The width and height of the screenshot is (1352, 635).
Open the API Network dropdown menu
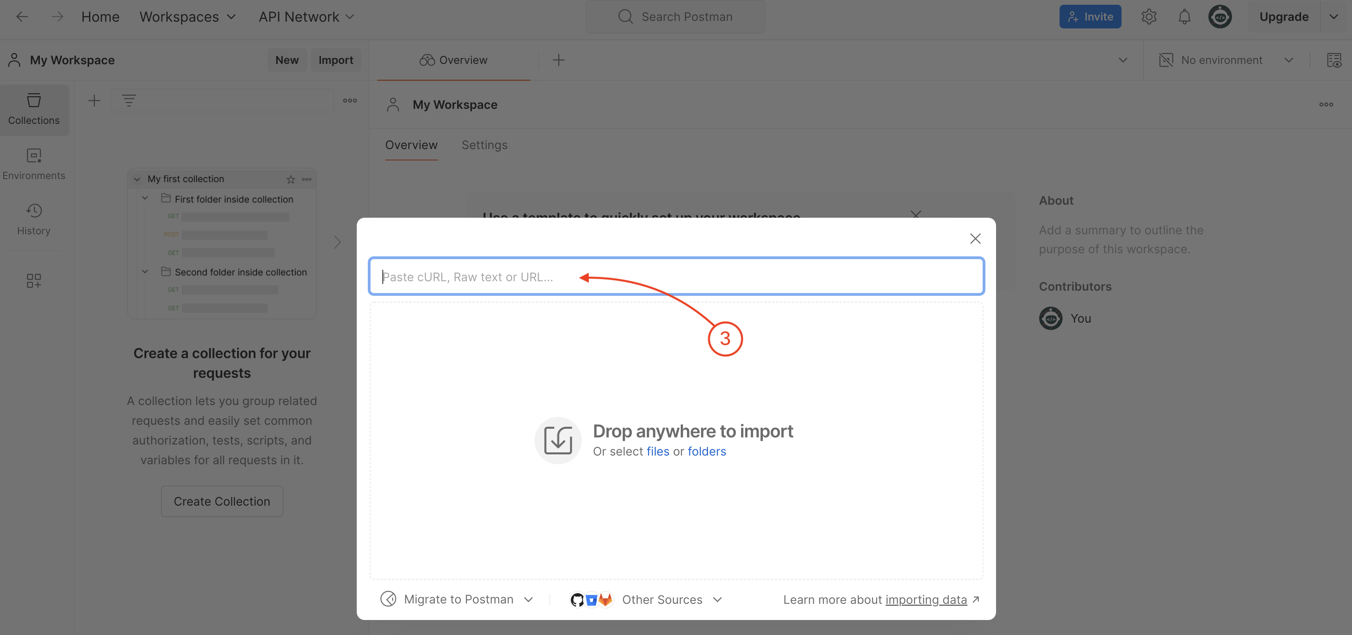click(306, 17)
